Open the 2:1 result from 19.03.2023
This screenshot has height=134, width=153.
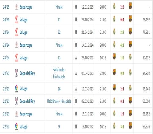coord(122,89)
